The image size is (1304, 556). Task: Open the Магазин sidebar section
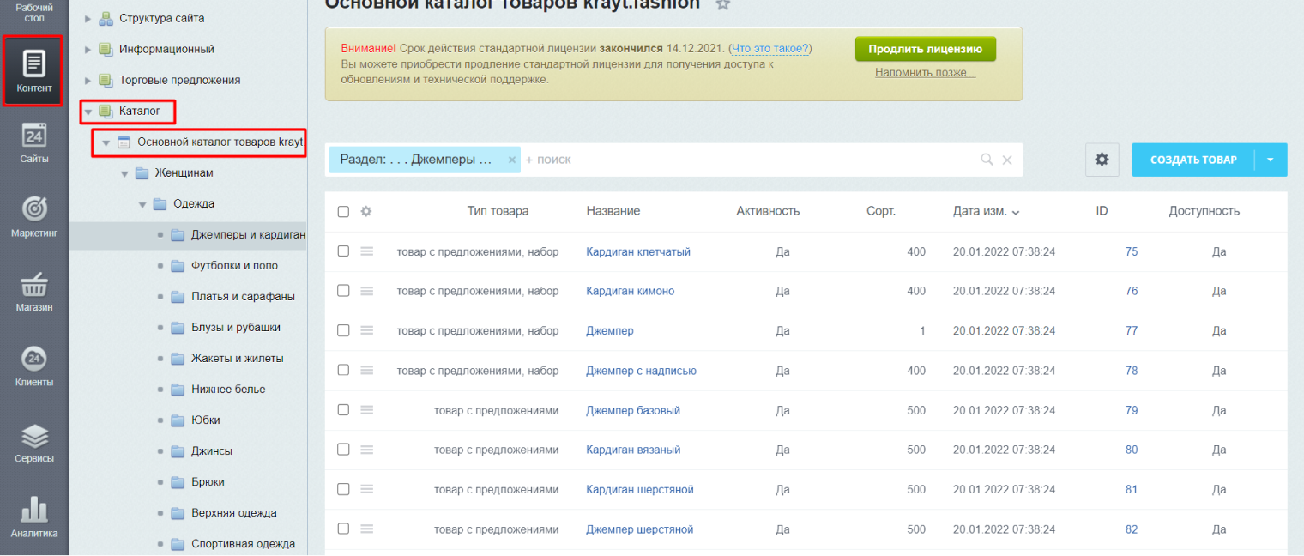(x=34, y=292)
